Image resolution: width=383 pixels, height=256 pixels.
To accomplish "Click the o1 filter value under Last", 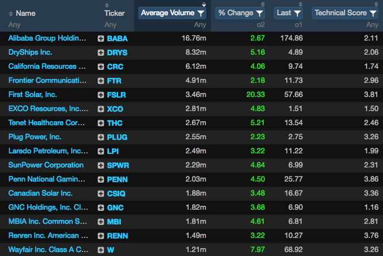I will pyautogui.click(x=298, y=25).
